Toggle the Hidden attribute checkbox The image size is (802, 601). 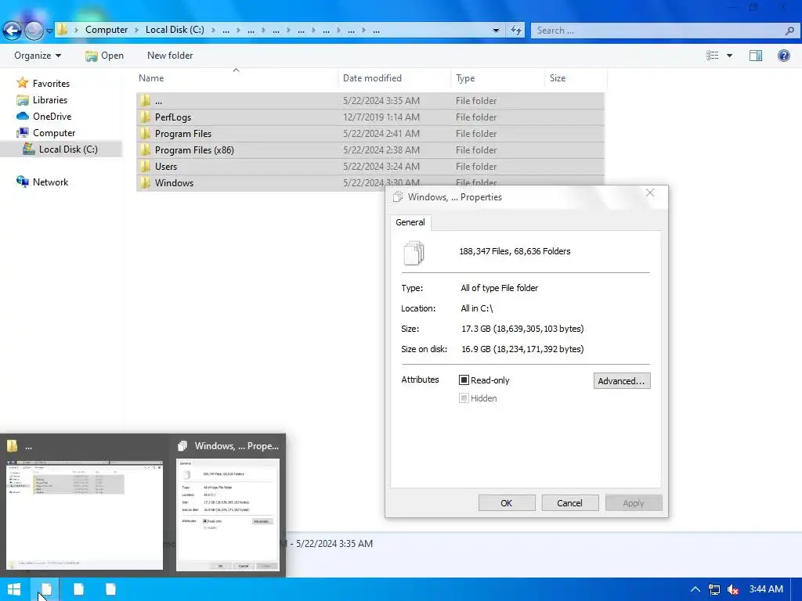pos(464,398)
